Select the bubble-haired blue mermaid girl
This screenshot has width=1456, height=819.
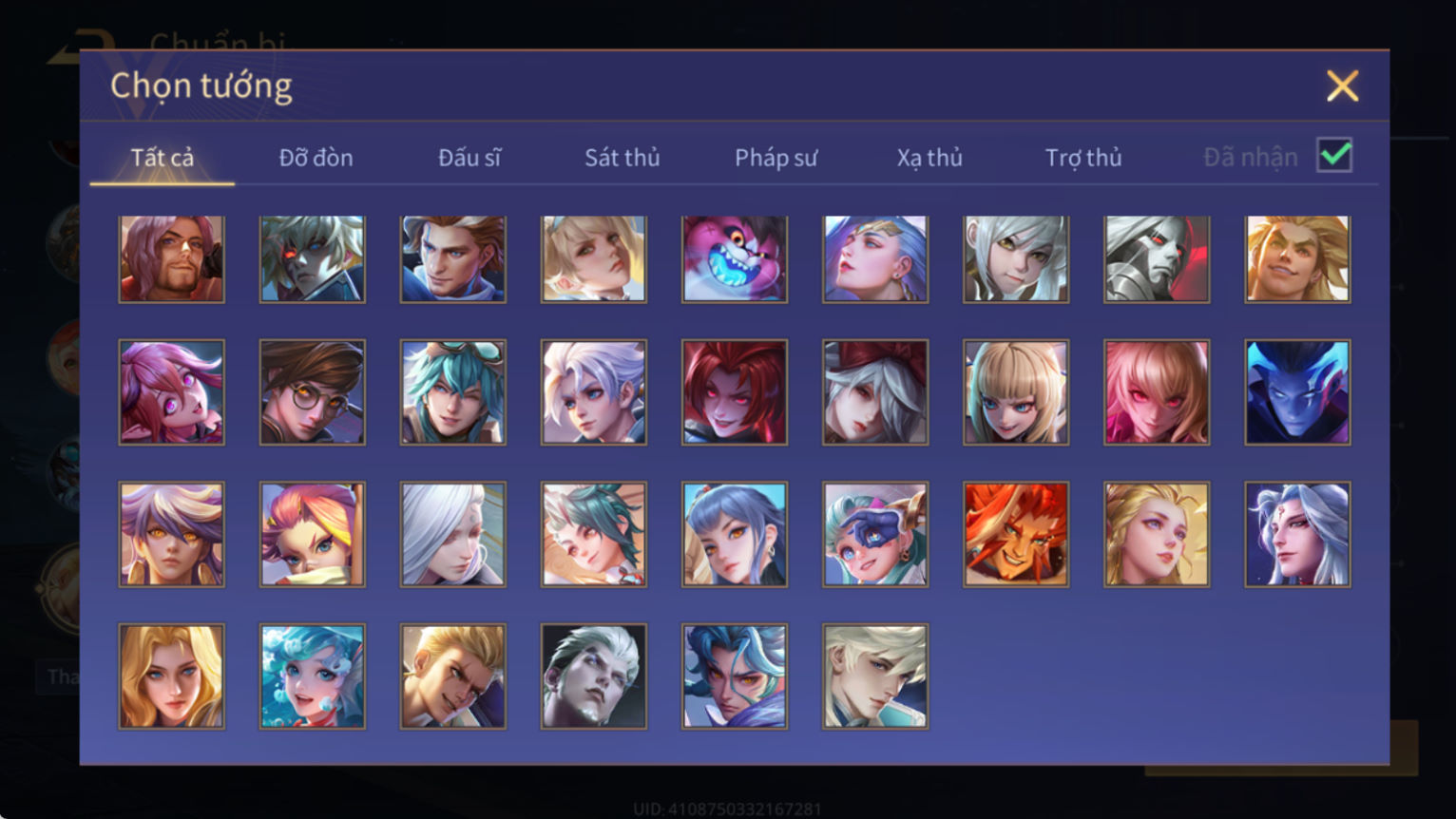[313, 676]
